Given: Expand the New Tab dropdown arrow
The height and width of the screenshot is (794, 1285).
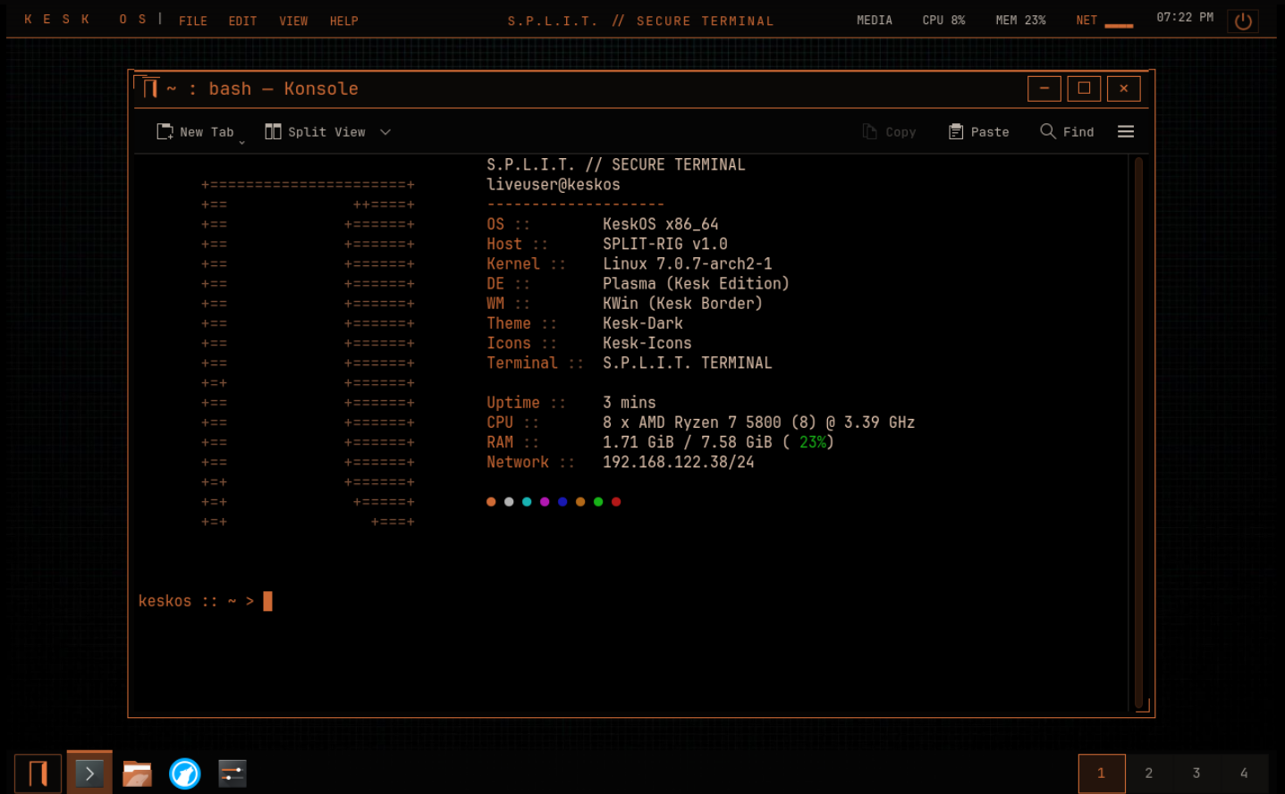Looking at the screenshot, I should click(241, 142).
